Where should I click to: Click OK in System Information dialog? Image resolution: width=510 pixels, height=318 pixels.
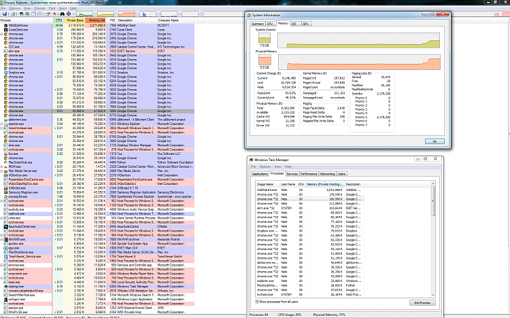point(435,141)
